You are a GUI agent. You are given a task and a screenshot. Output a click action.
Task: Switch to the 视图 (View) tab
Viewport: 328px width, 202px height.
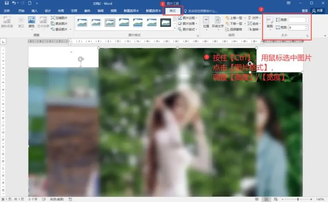pyautogui.click(x=114, y=11)
